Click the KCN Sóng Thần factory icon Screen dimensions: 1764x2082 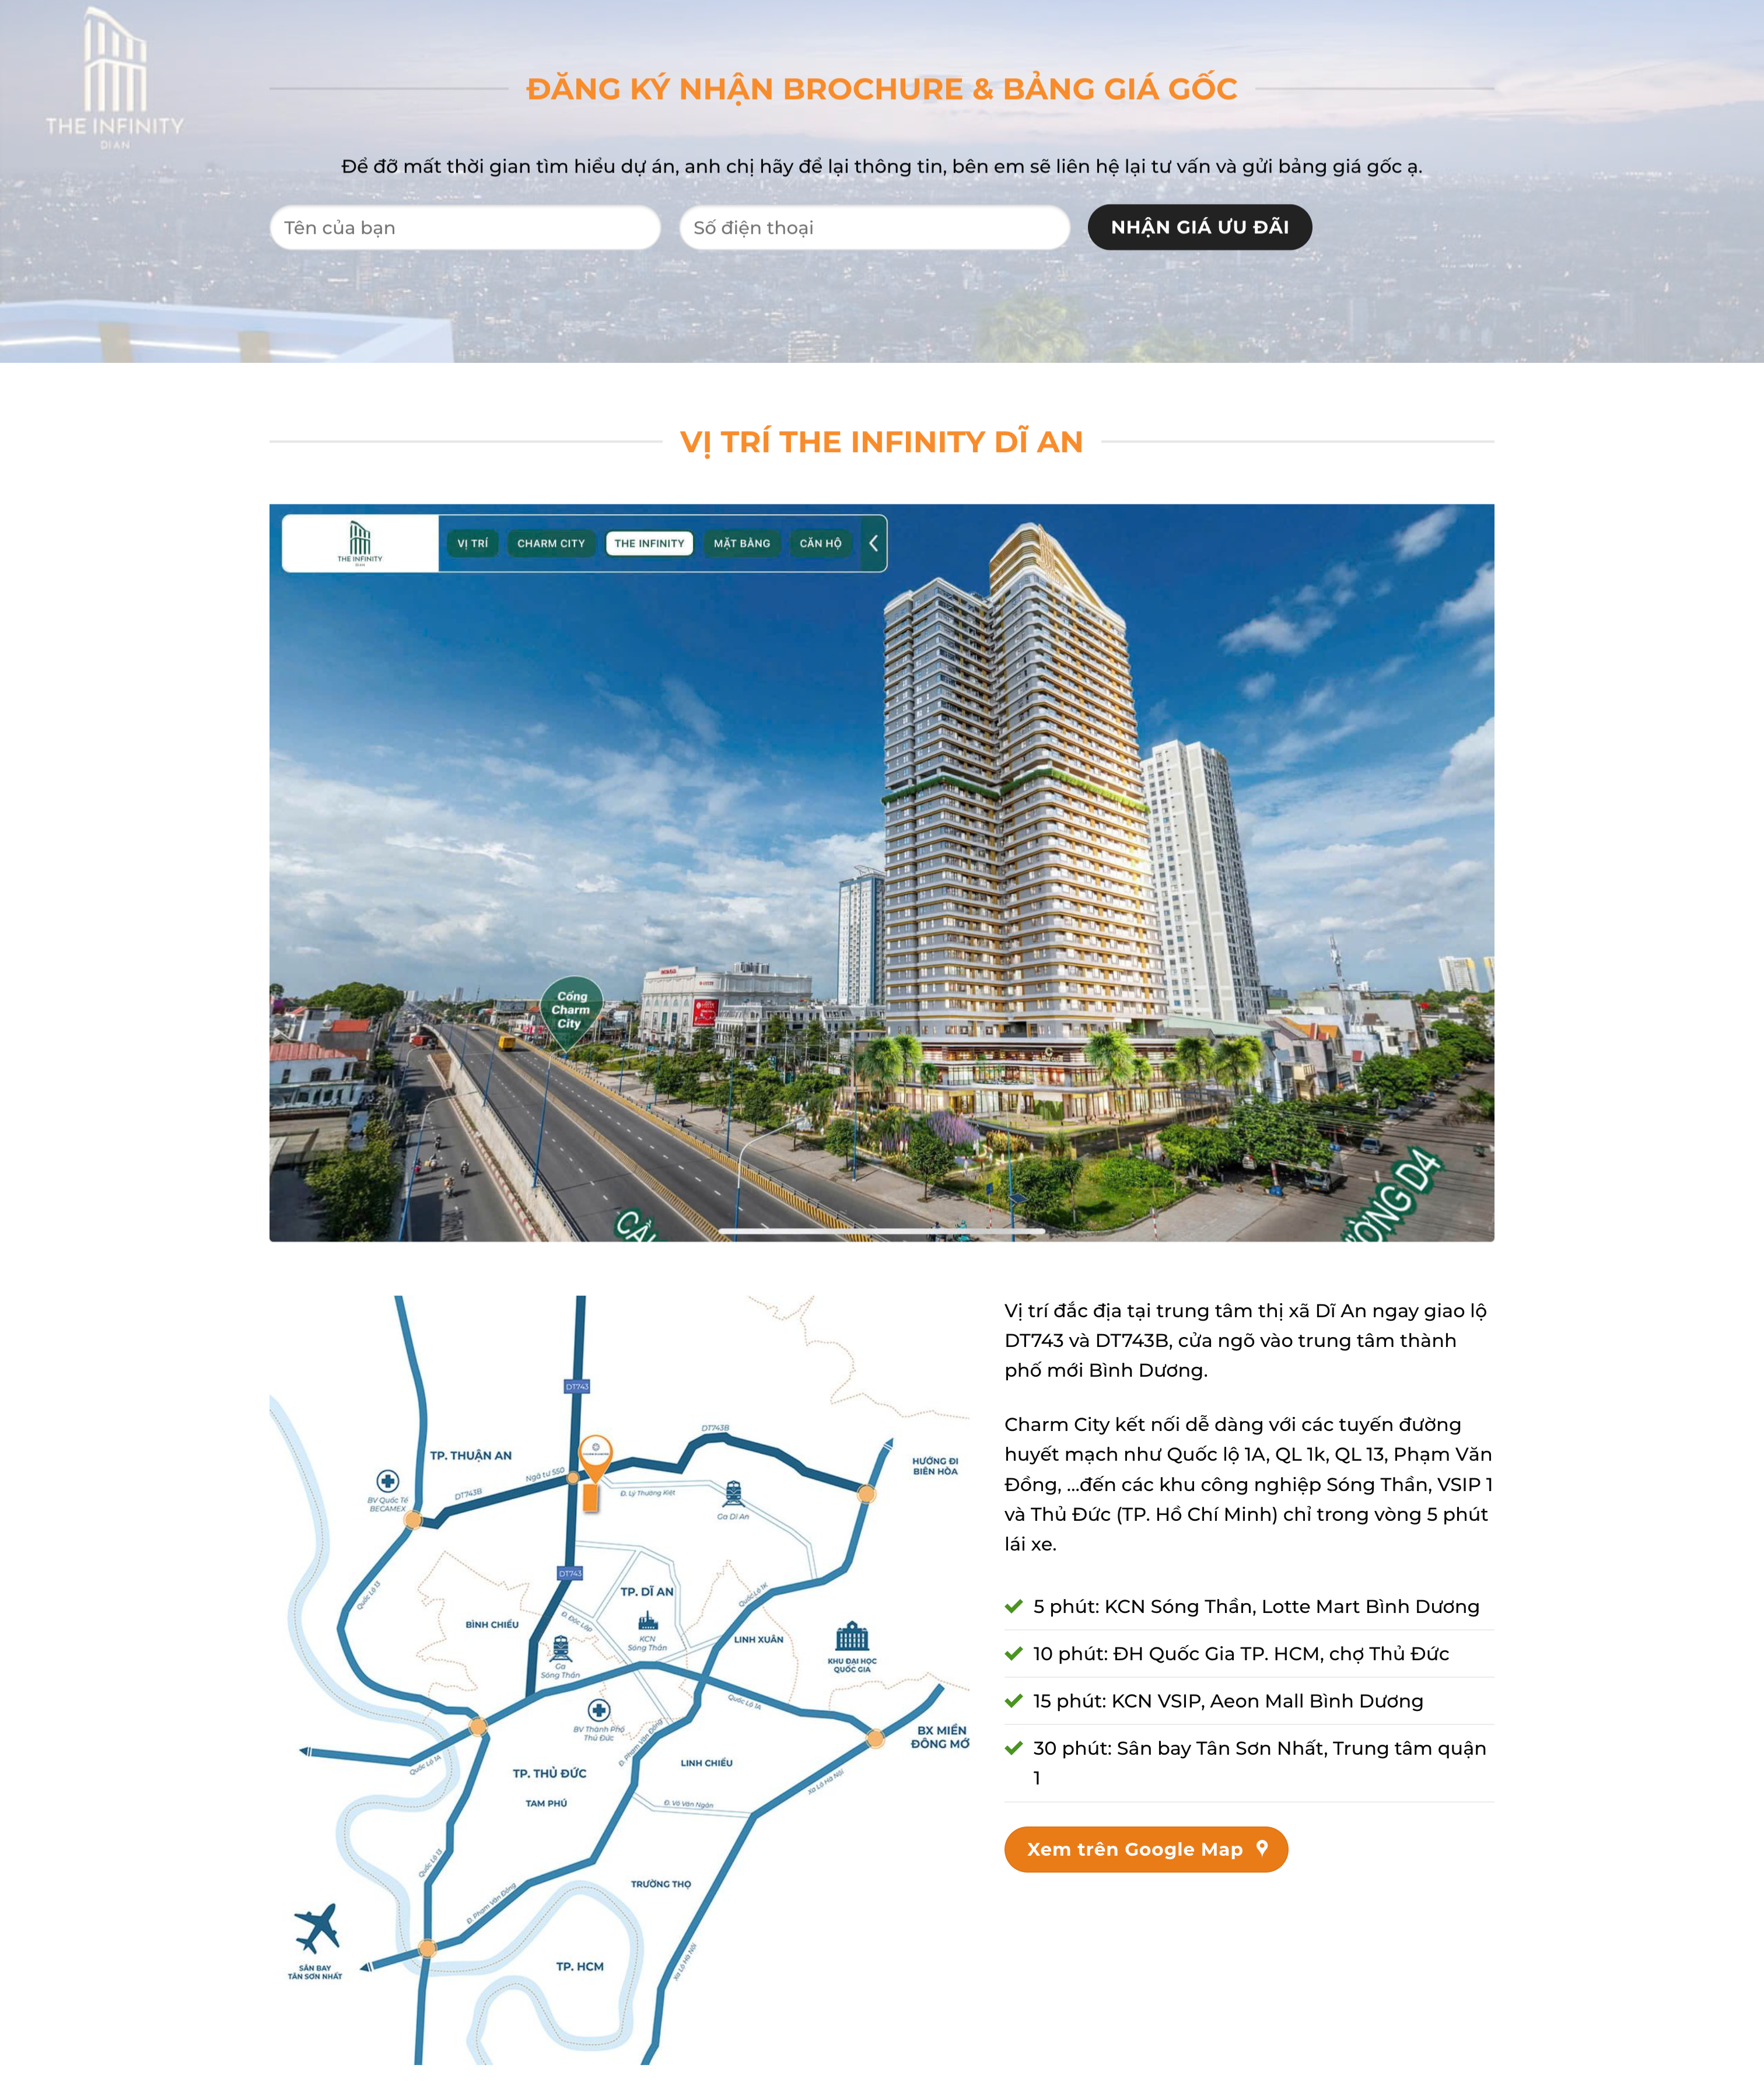648,1621
